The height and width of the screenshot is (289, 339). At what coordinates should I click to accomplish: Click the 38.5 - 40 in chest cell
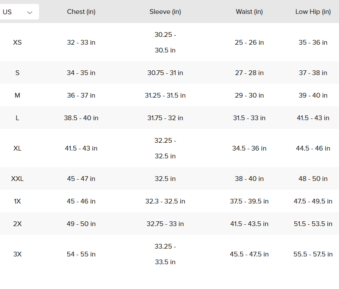pyautogui.click(x=81, y=118)
